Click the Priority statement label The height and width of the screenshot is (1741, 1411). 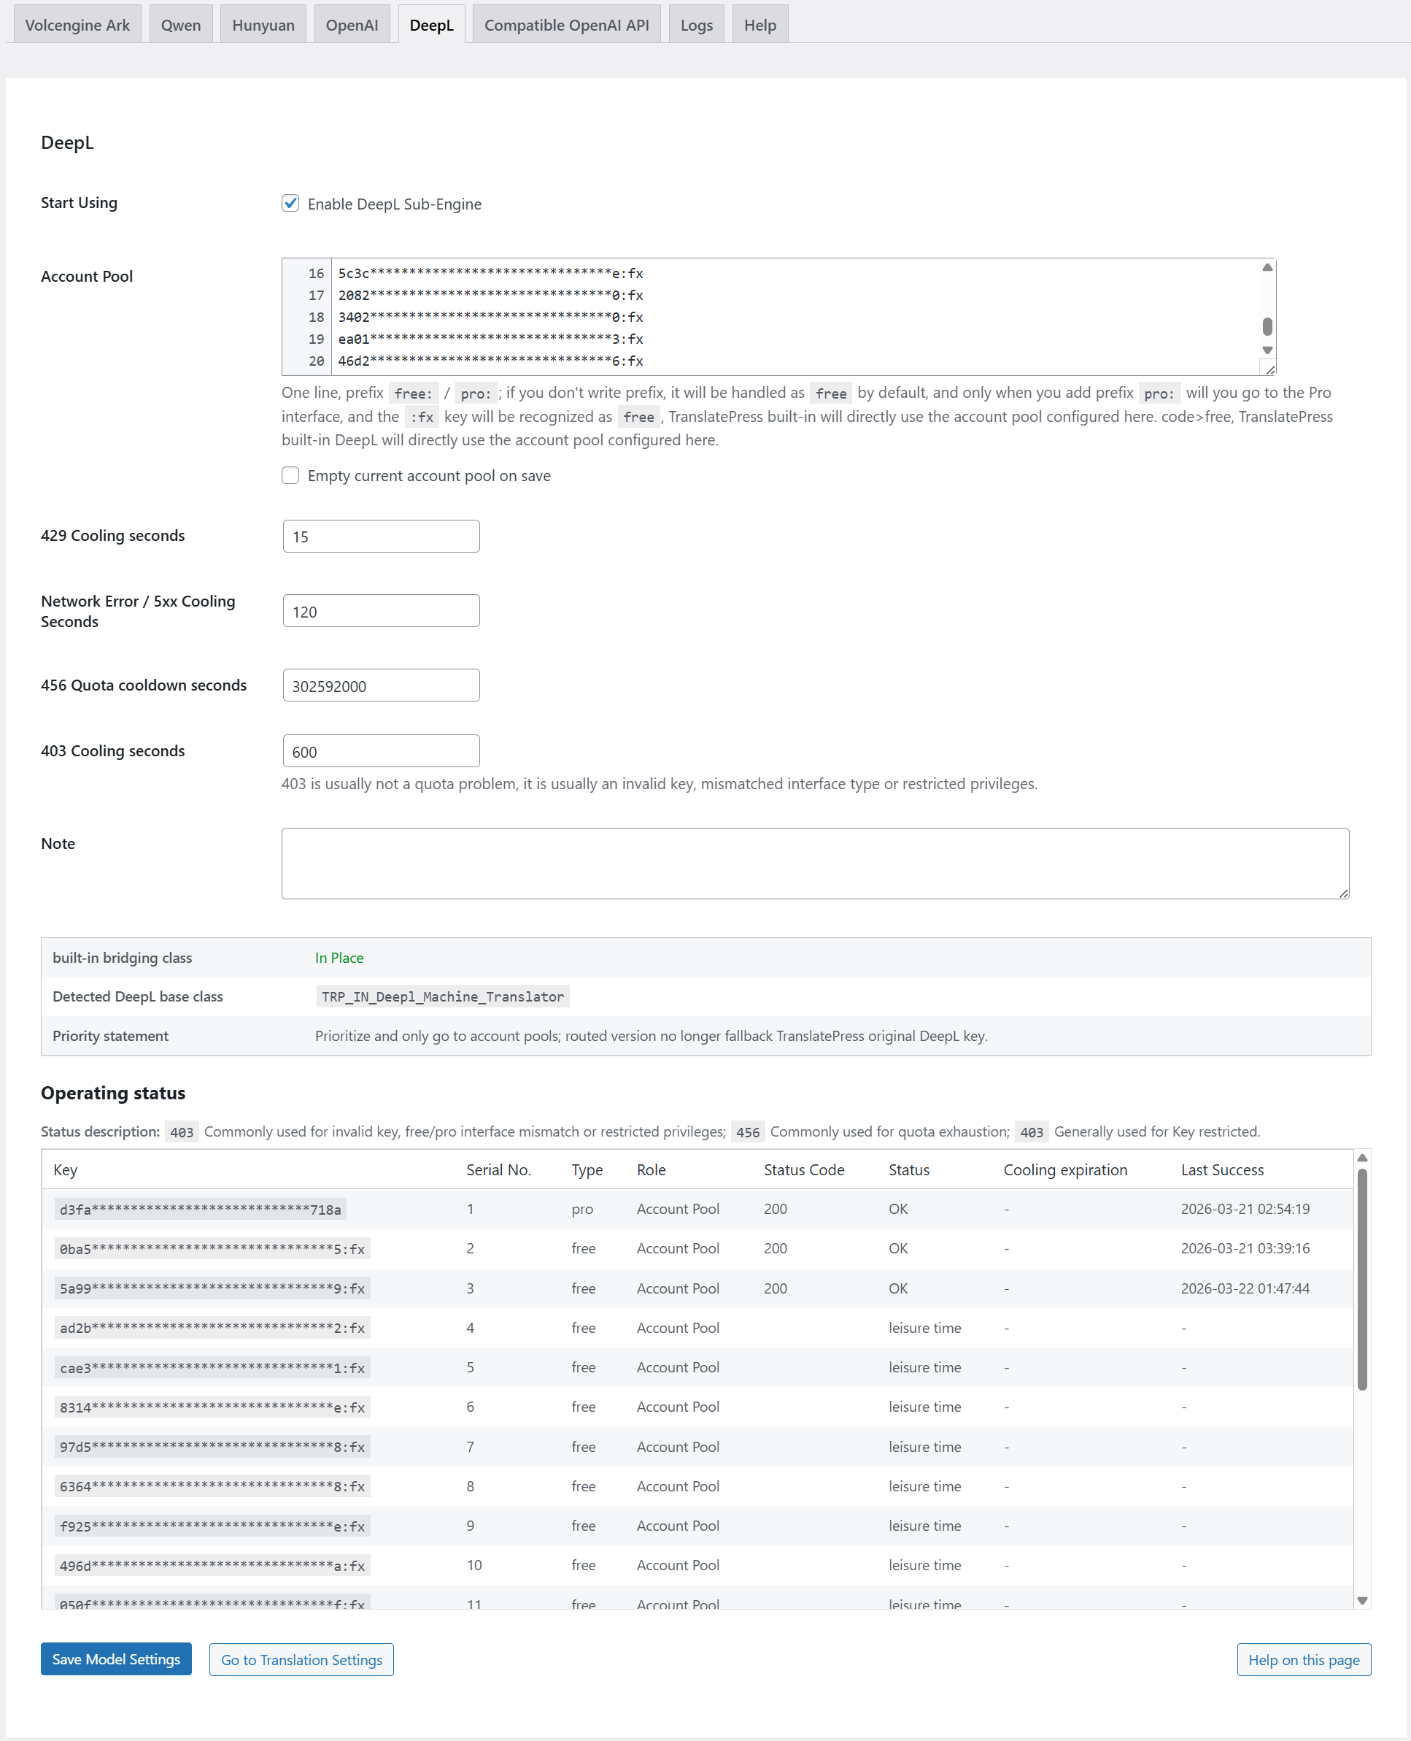(x=111, y=1036)
